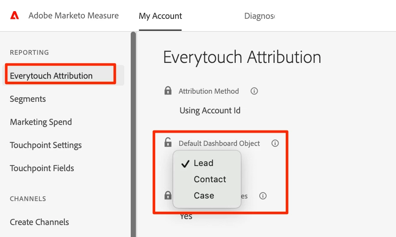This screenshot has height=237, width=396.
Task: Open Touchpoint Settings in the sidebar
Action: pos(46,145)
